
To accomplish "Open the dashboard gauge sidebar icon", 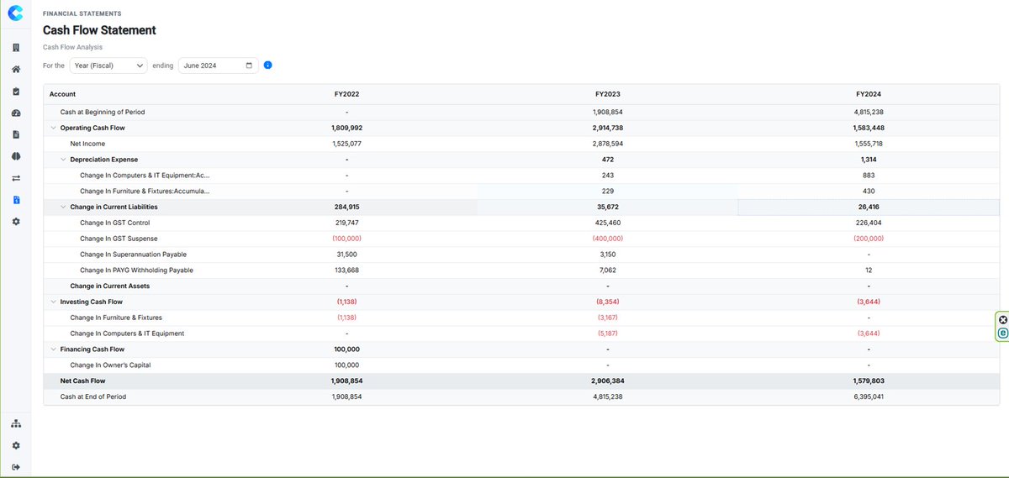I will 15,113.
